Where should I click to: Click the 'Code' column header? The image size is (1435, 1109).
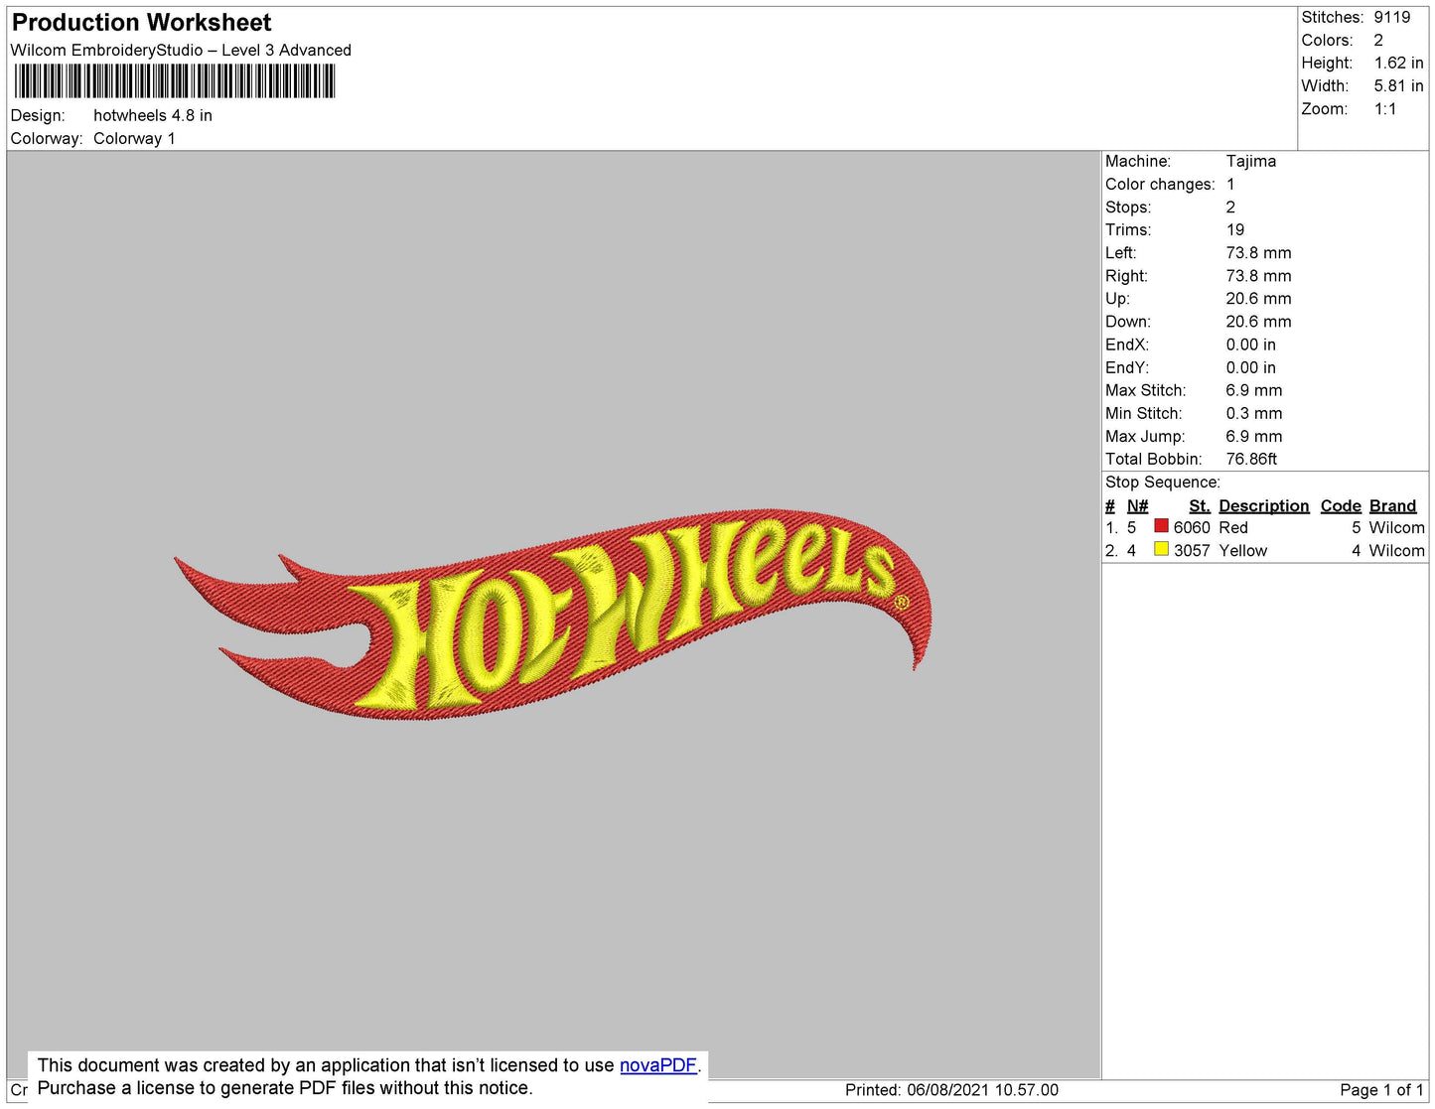coord(1340,505)
